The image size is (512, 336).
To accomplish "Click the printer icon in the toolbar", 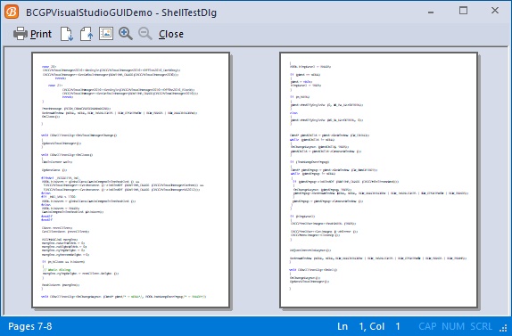I will click(21, 34).
